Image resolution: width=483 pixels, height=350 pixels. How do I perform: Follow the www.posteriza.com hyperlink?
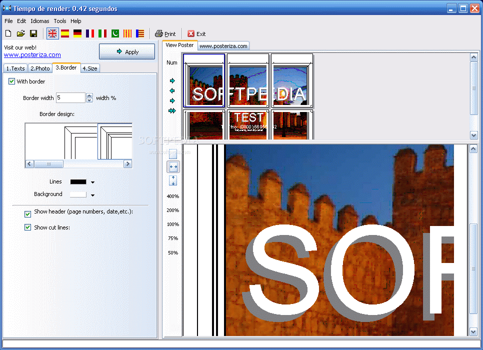(32, 55)
